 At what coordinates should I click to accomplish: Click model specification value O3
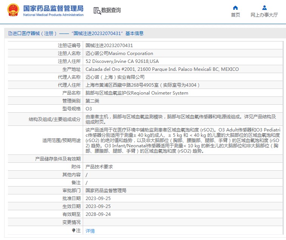(x=89, y=109)
